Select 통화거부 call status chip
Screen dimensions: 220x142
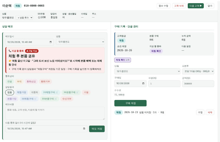pos(45,82)
